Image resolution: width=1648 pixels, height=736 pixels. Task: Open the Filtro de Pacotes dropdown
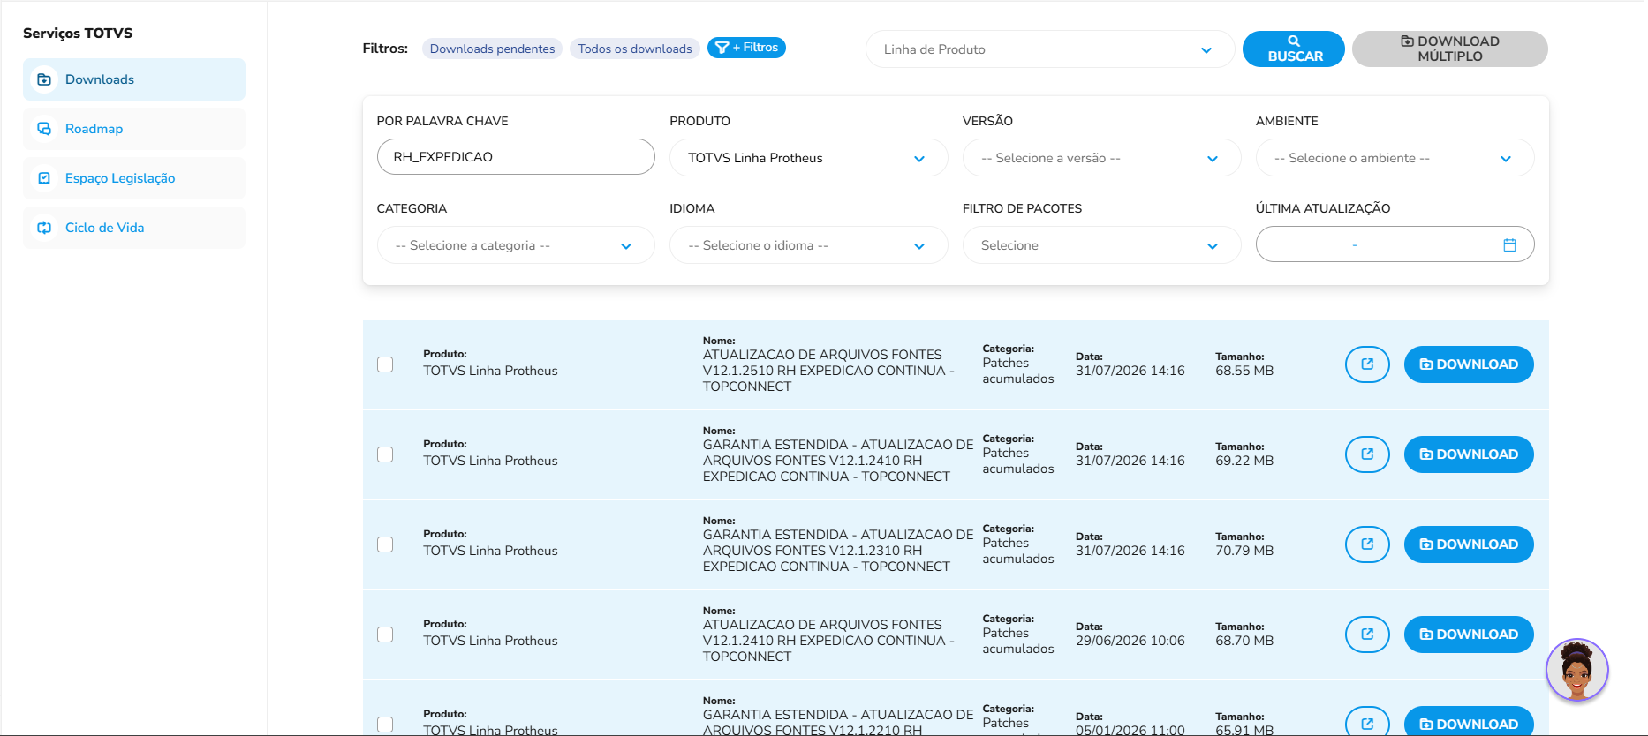(x=1101, y=245)
